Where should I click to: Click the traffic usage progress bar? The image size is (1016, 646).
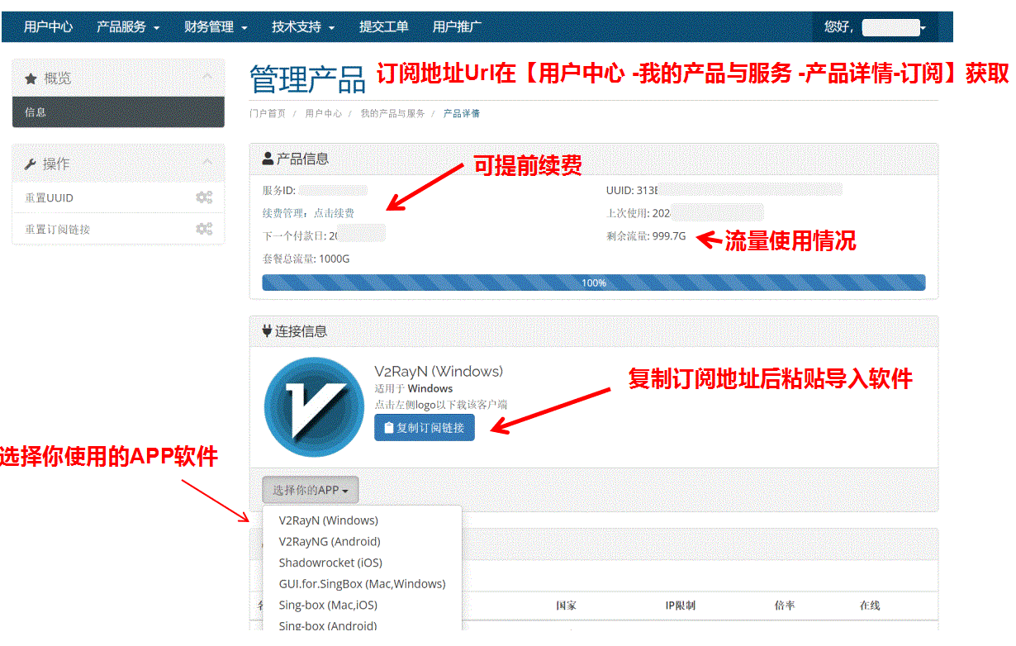pos(593,283)
